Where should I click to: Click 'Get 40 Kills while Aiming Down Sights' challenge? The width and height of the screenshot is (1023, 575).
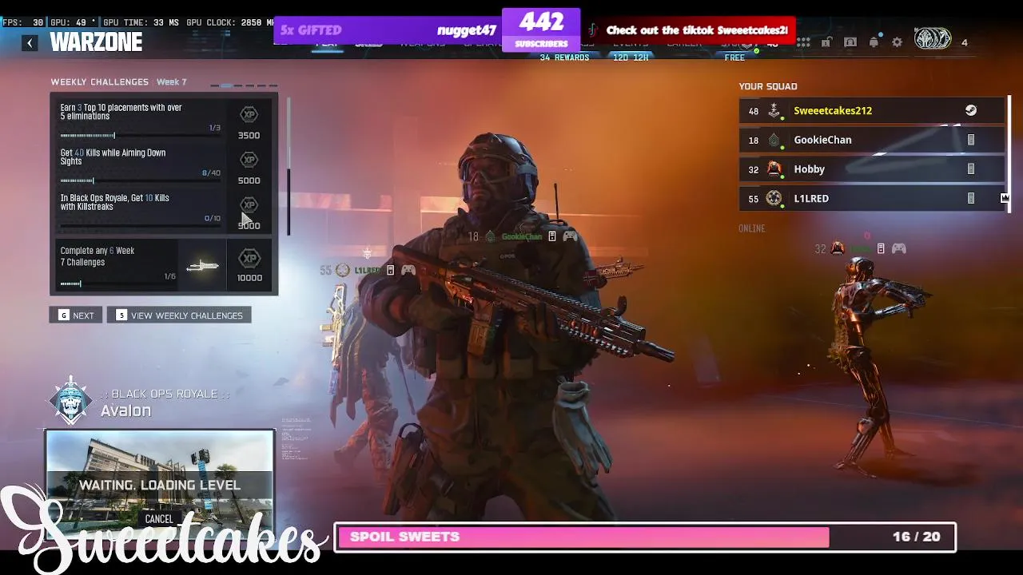[x=113, y=157]
